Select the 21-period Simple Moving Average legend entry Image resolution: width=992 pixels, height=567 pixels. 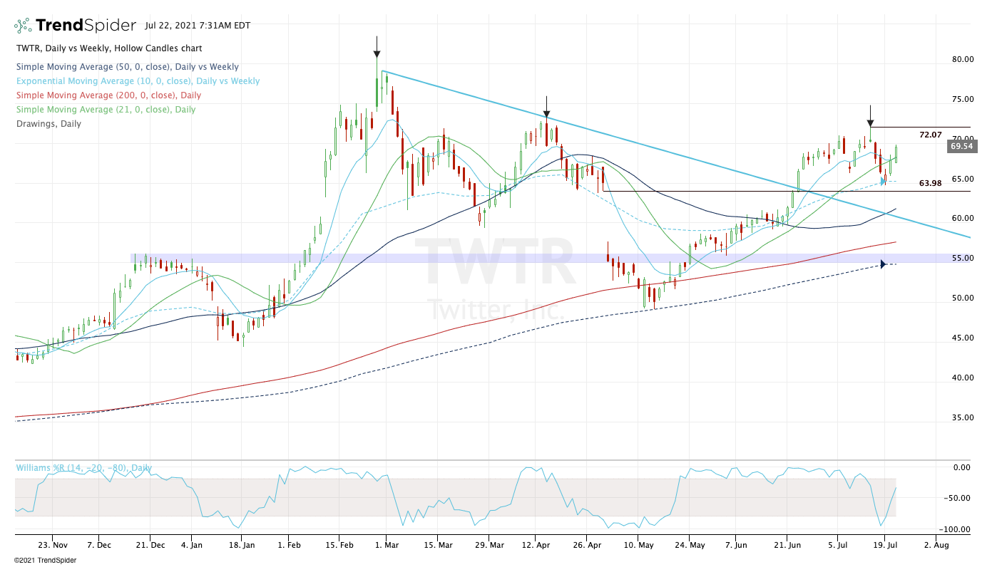tap(105, 110)
